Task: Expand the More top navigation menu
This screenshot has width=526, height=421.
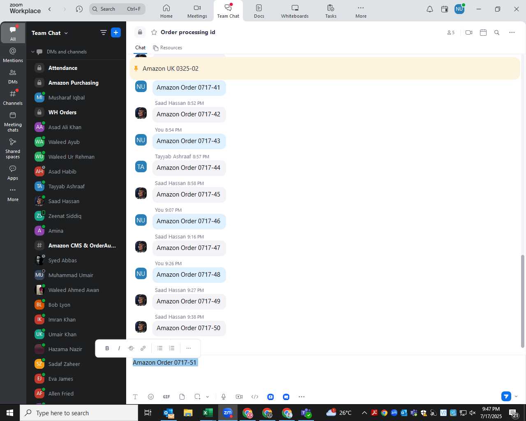Action: 361,11
